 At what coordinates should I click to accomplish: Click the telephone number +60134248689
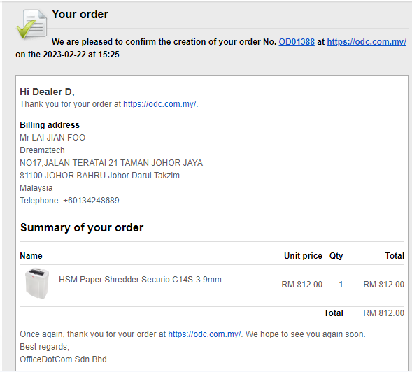[x=91, y=201]
